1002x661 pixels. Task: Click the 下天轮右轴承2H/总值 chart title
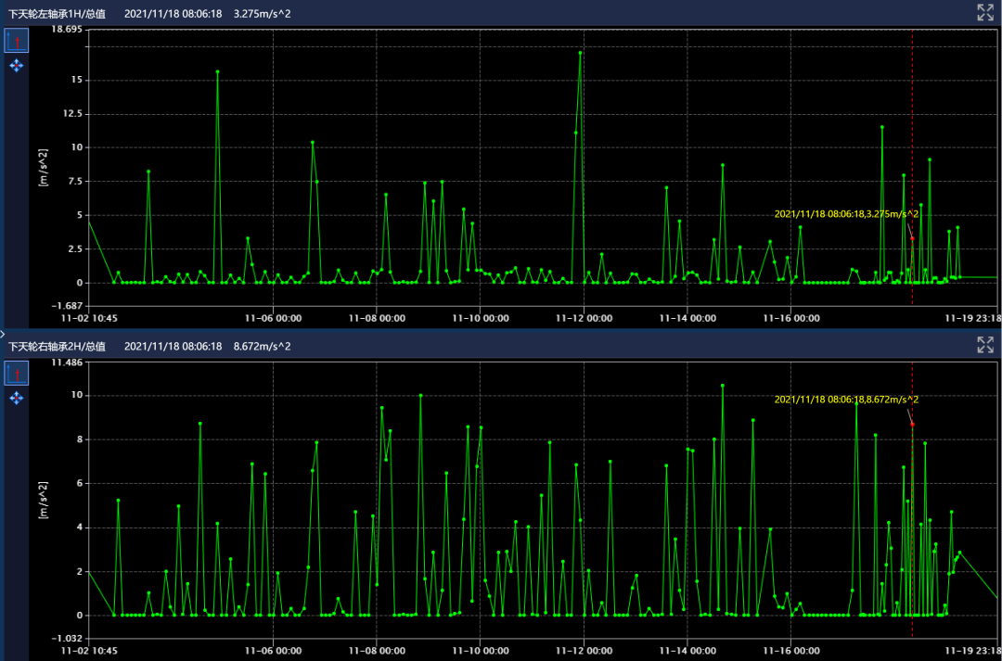(56, 346)
